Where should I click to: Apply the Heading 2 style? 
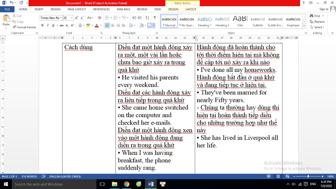pos(222,21)
